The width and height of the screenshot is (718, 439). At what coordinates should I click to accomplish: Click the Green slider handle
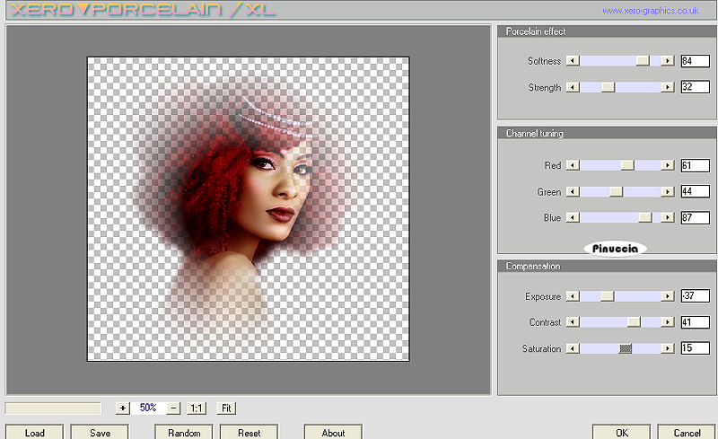617,191
